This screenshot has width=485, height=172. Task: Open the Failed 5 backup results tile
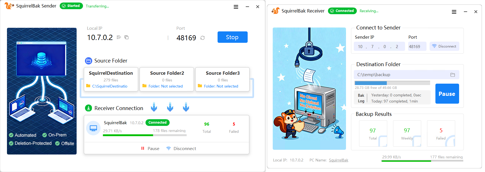click(441, 133)
